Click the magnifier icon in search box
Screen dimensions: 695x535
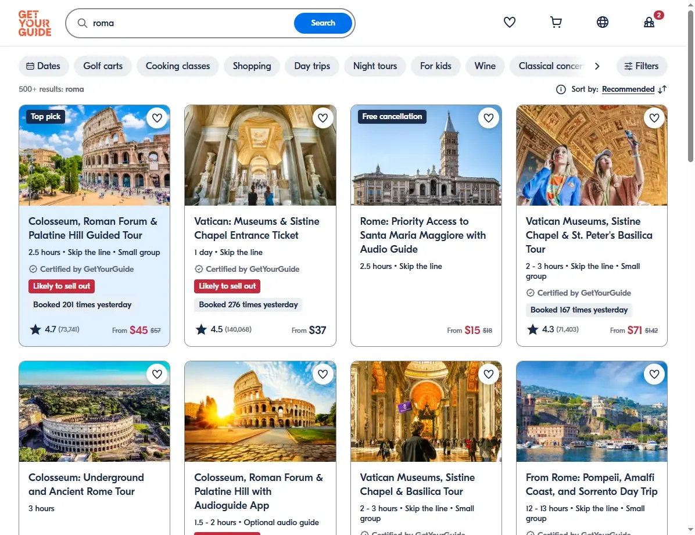(x=83, y=23)
